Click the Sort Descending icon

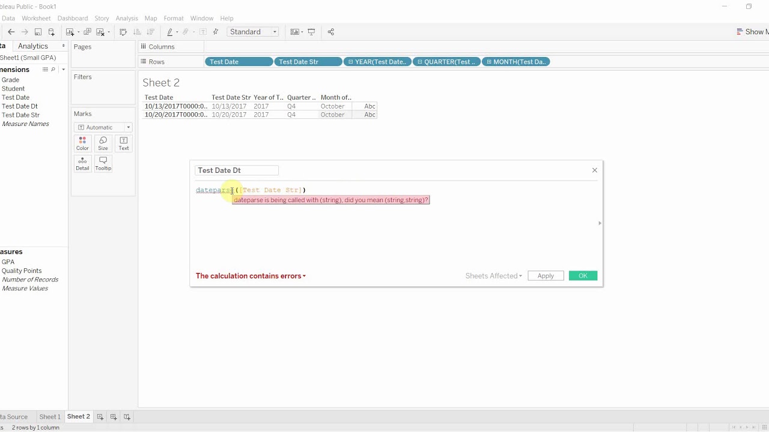(150, 32)
